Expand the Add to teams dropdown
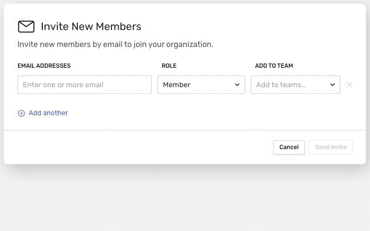This screenshot has width=370, height=231. [x=295, y=85]
